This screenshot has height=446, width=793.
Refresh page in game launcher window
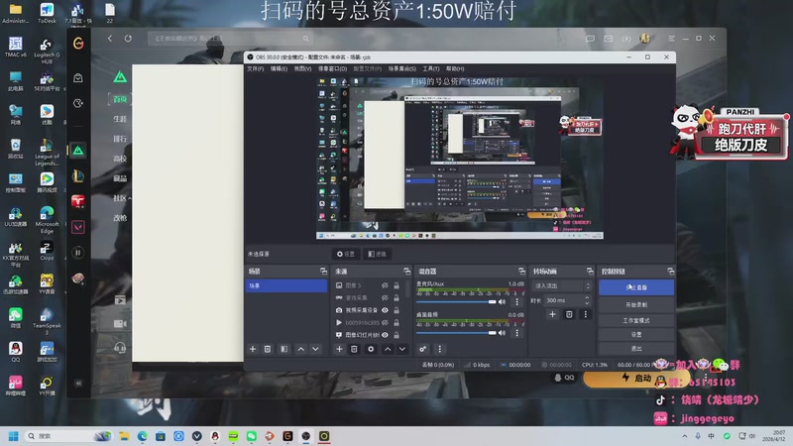pos(128,39)
